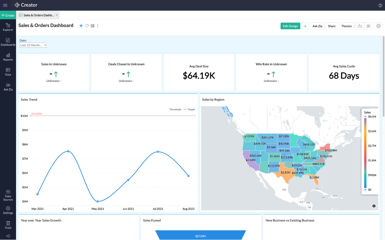Click the Edit Design button
Image resolution: width=385 pixels, height=240 pixels.
tap(290, 26)
